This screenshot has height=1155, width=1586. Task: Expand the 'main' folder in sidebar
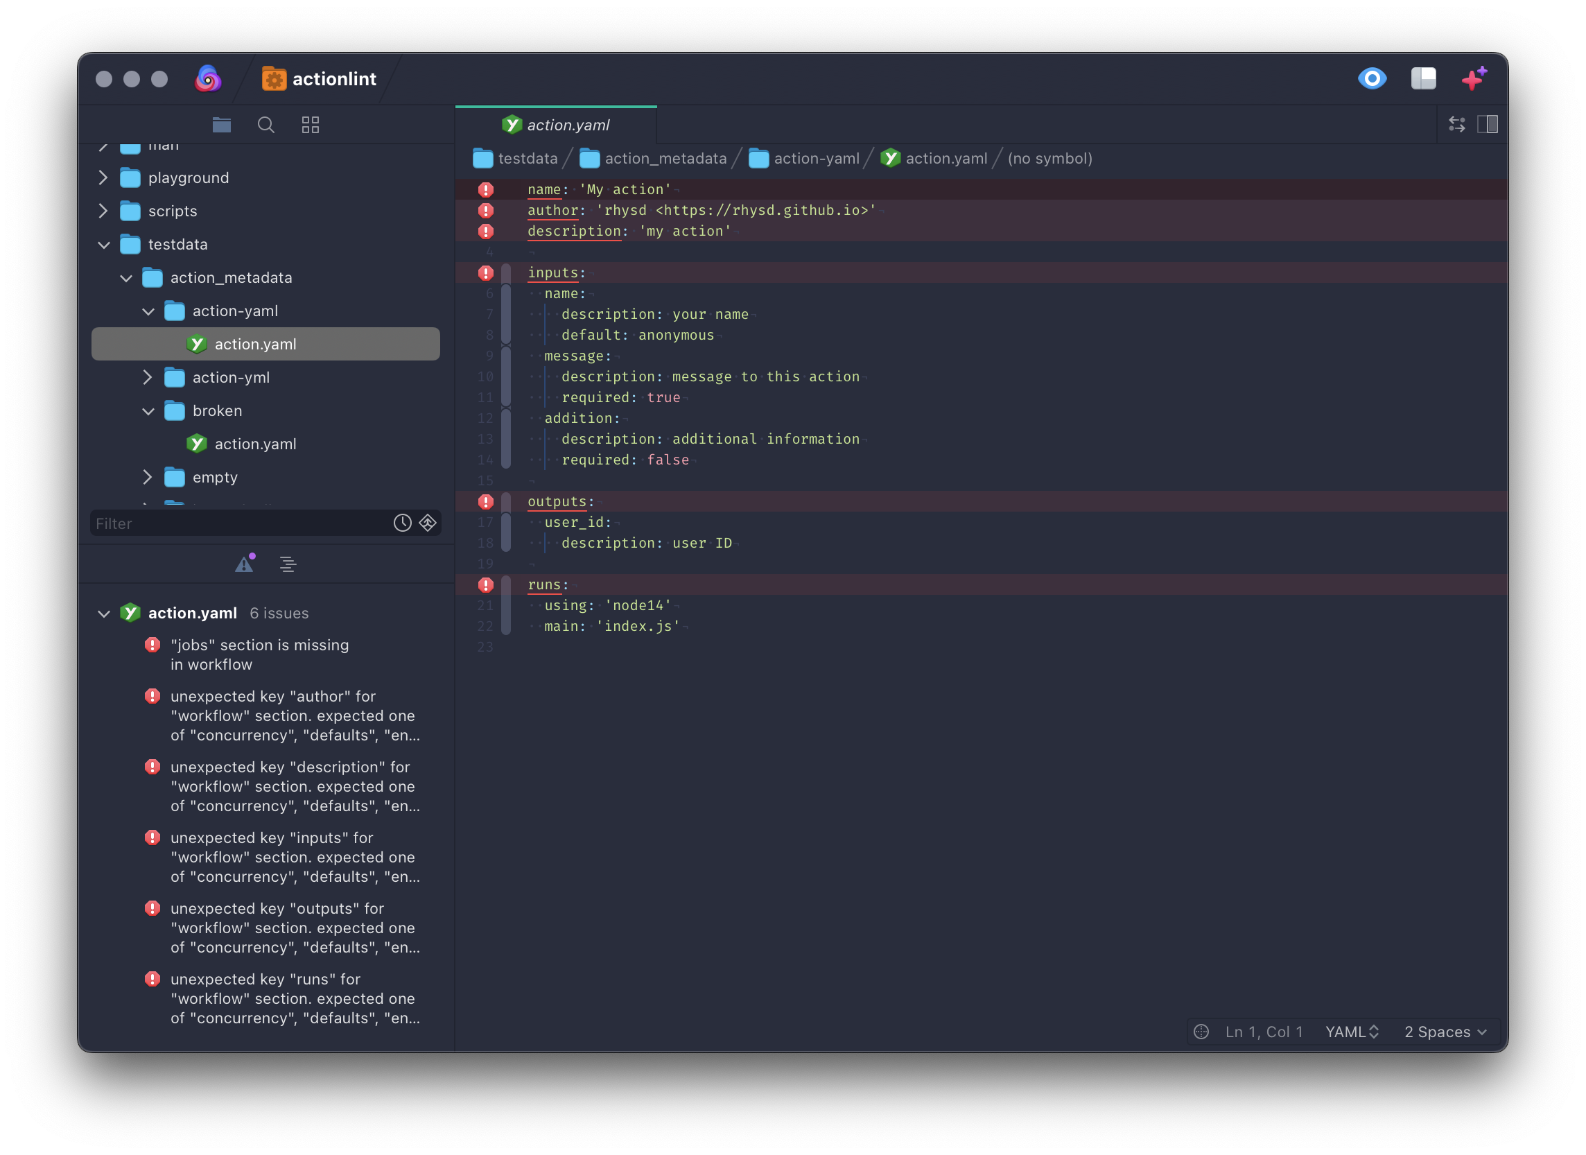(x=105, y=144)
